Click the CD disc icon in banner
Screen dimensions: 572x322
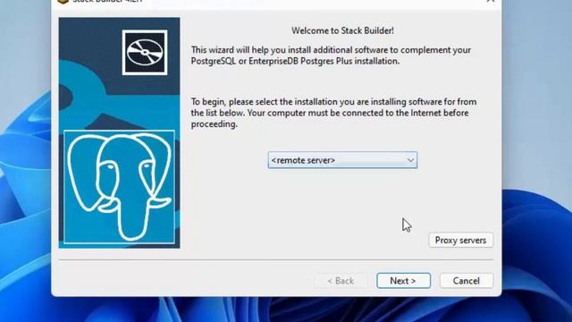pyautogui.click(x=145, y=53)
